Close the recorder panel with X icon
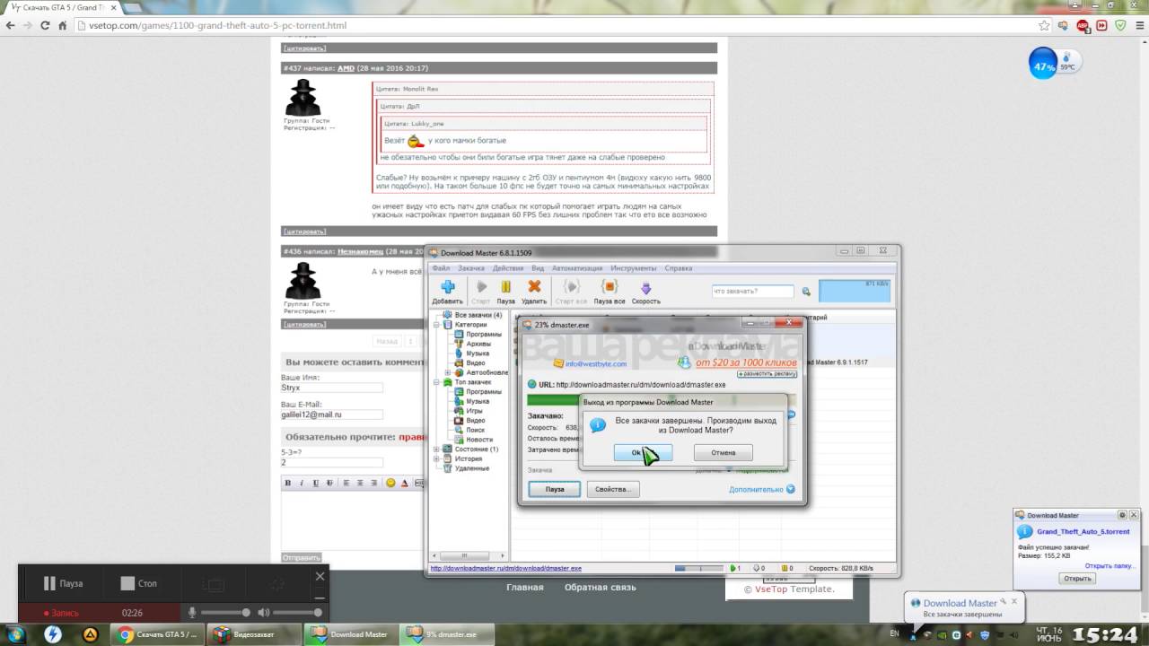The width and height of the screenshot is (1149, 646). pos(320,577)
